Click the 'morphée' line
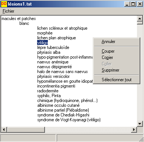Viewport: 144px width, 142px height. tap(45, 33)
